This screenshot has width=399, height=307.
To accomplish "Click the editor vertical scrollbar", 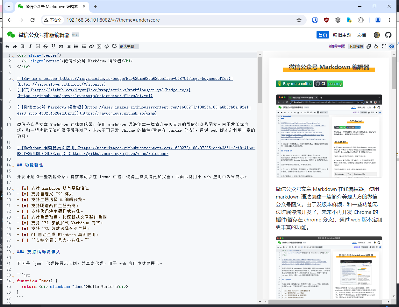I will click(260, 80).
